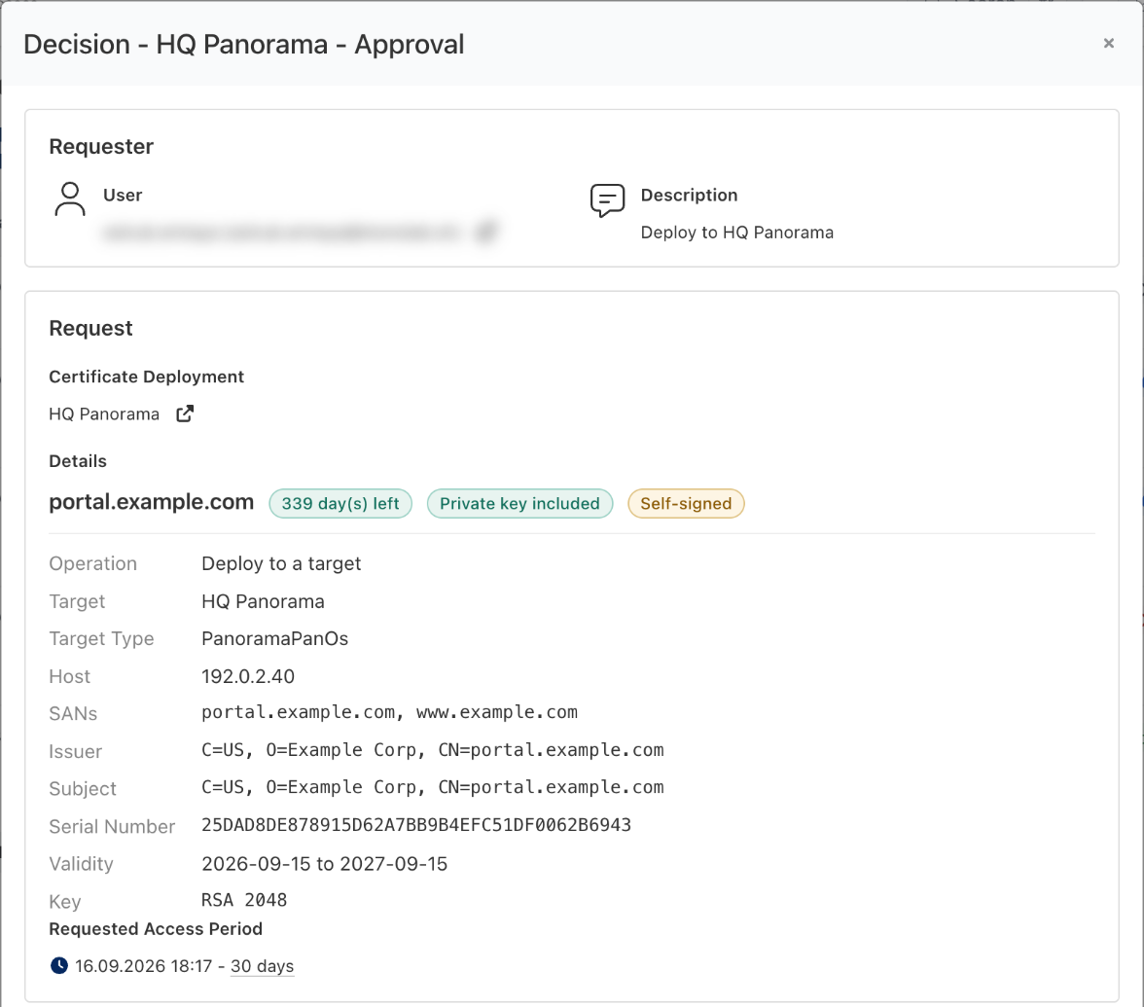Select the serial number value 25DAD8DE...

pos(416,825)
